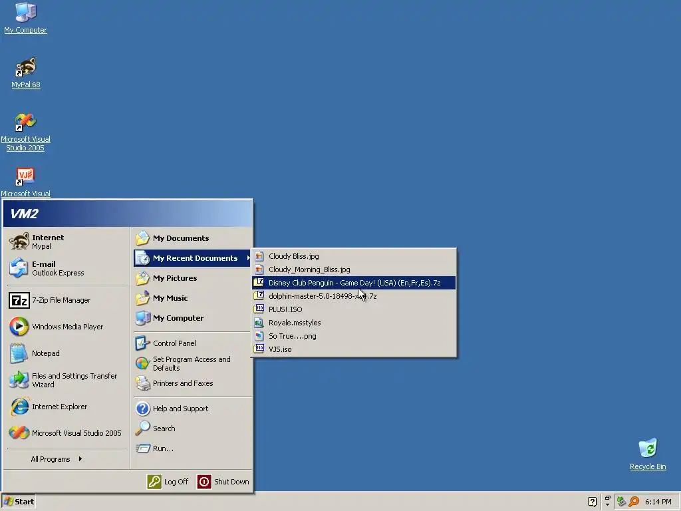Screen dimensions: 681x511
Task: Open recent file VJS.iso
Action: tap(354, 349)
